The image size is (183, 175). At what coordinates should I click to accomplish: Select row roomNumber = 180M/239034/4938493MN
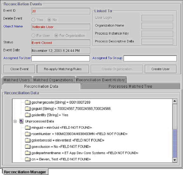(79, 134)
